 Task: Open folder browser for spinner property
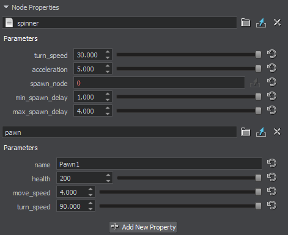(245, 23)
